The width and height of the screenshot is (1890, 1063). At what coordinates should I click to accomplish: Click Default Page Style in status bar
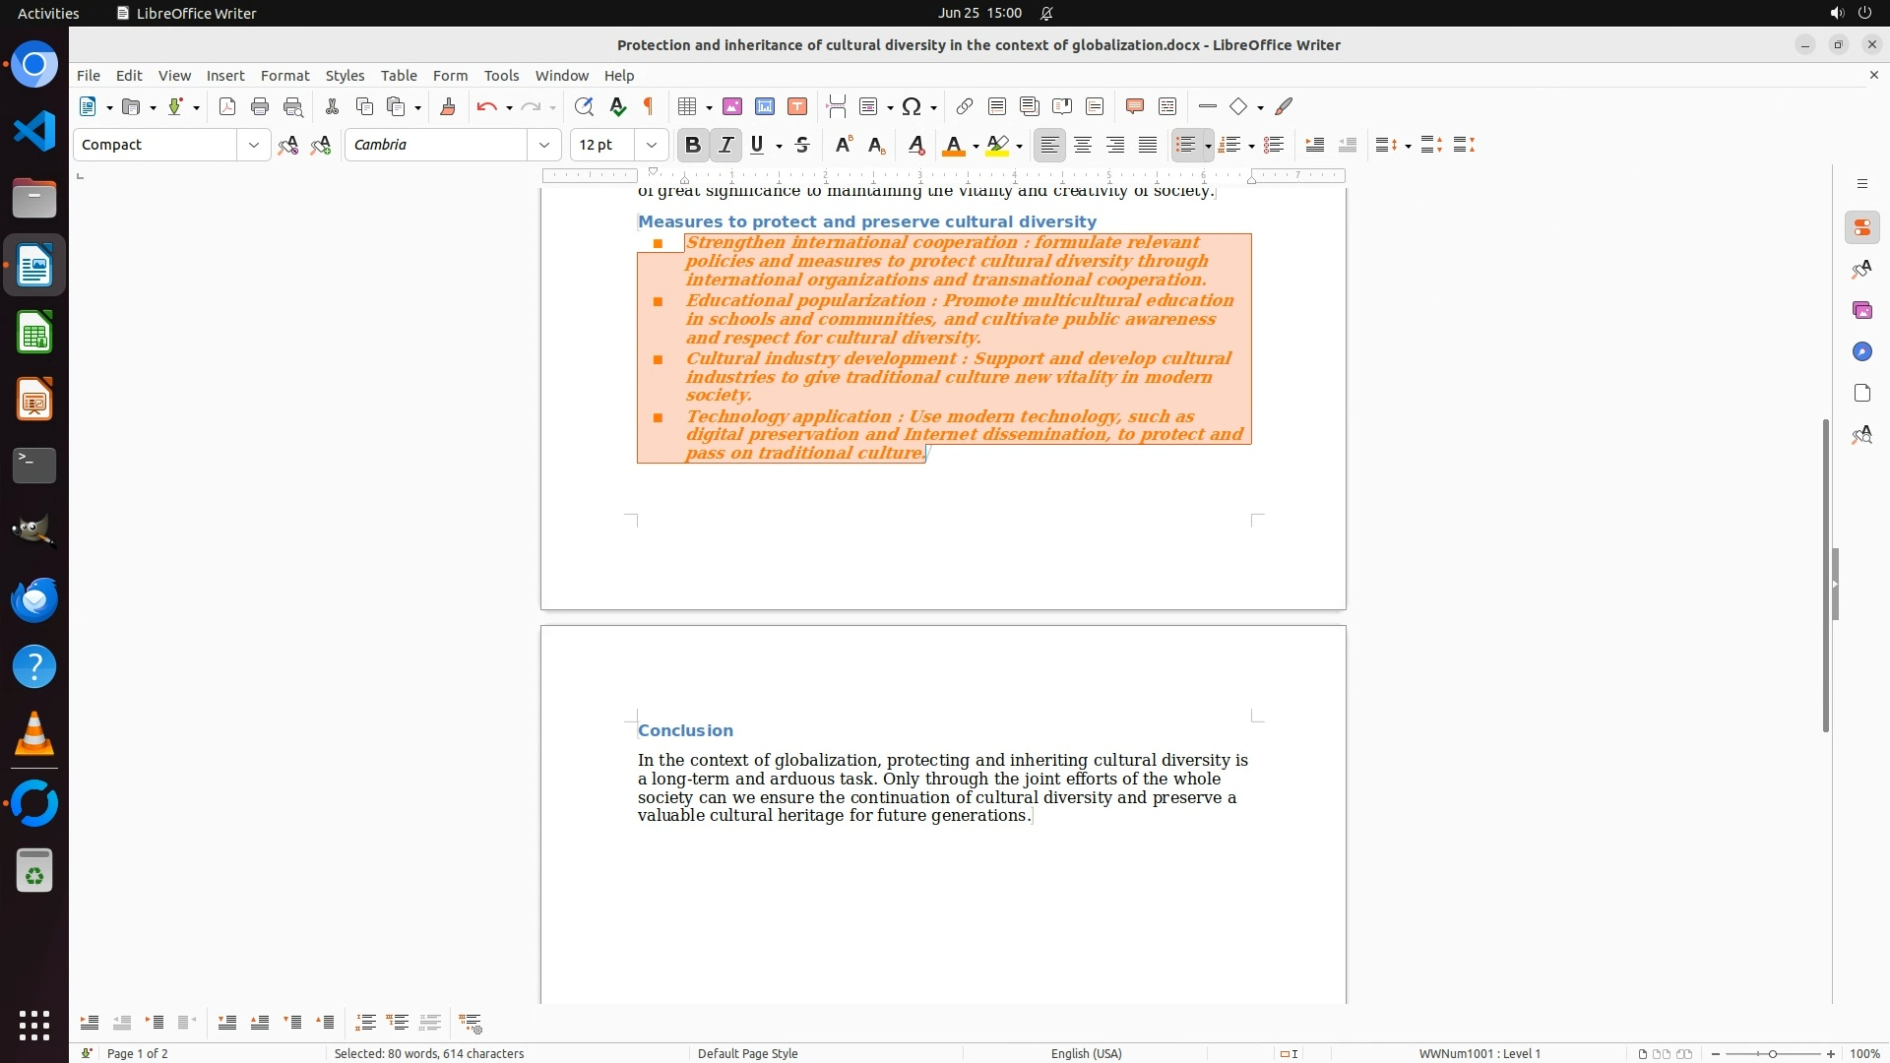747,1053
